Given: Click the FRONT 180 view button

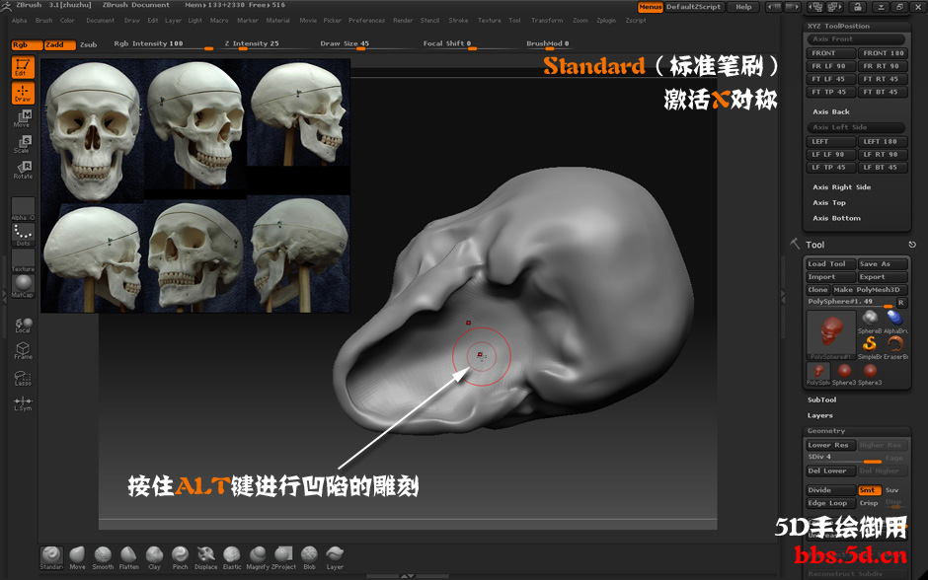Looking at the screenshot, I should 883,53.
